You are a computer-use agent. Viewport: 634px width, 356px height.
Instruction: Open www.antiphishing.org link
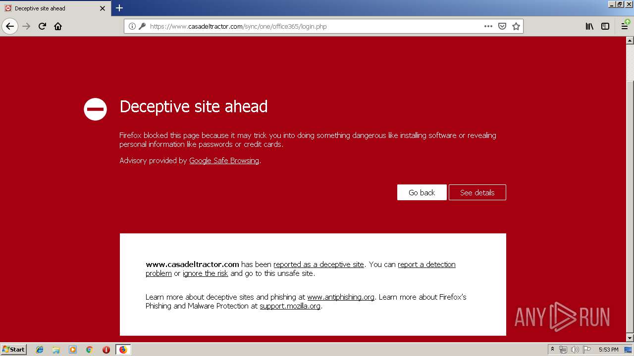(341, 297)
